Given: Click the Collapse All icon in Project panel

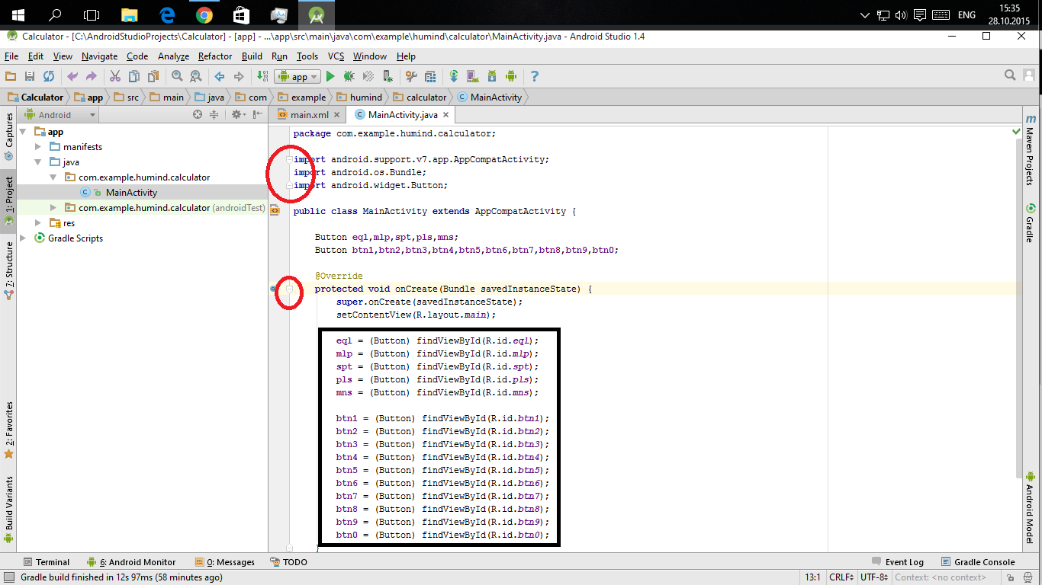Looking at the screenshot, I should click(214, 114).
